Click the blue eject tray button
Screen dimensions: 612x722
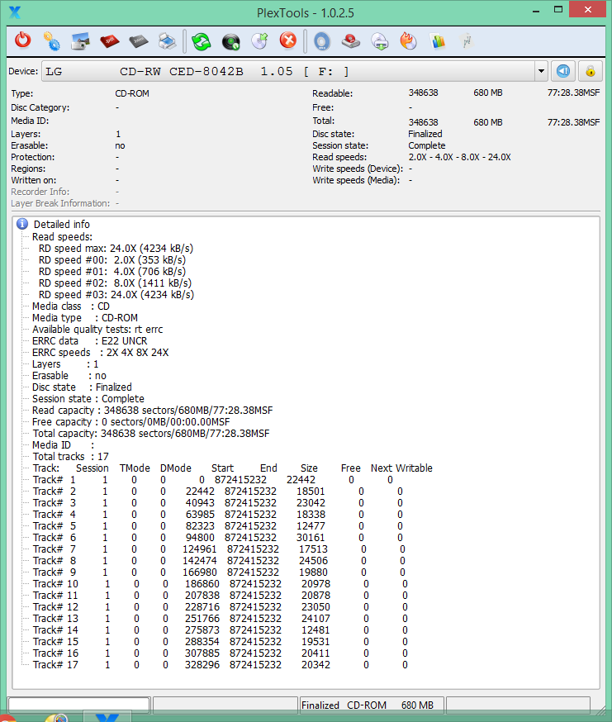pyautogui.click(x=563, y=71)
